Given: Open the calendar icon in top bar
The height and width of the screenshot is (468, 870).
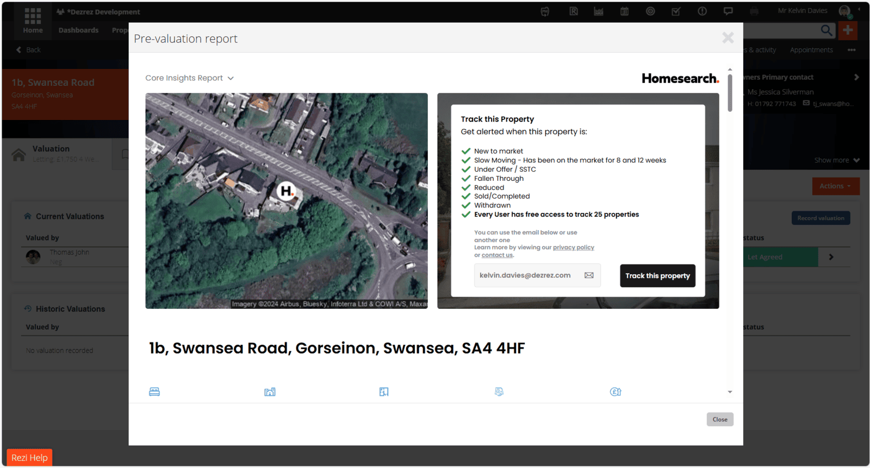Looking at the screenshot, I should coord(624,11).
